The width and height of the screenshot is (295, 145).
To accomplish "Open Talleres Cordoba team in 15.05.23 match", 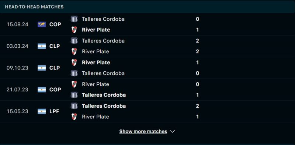I will tap(104, 106).
